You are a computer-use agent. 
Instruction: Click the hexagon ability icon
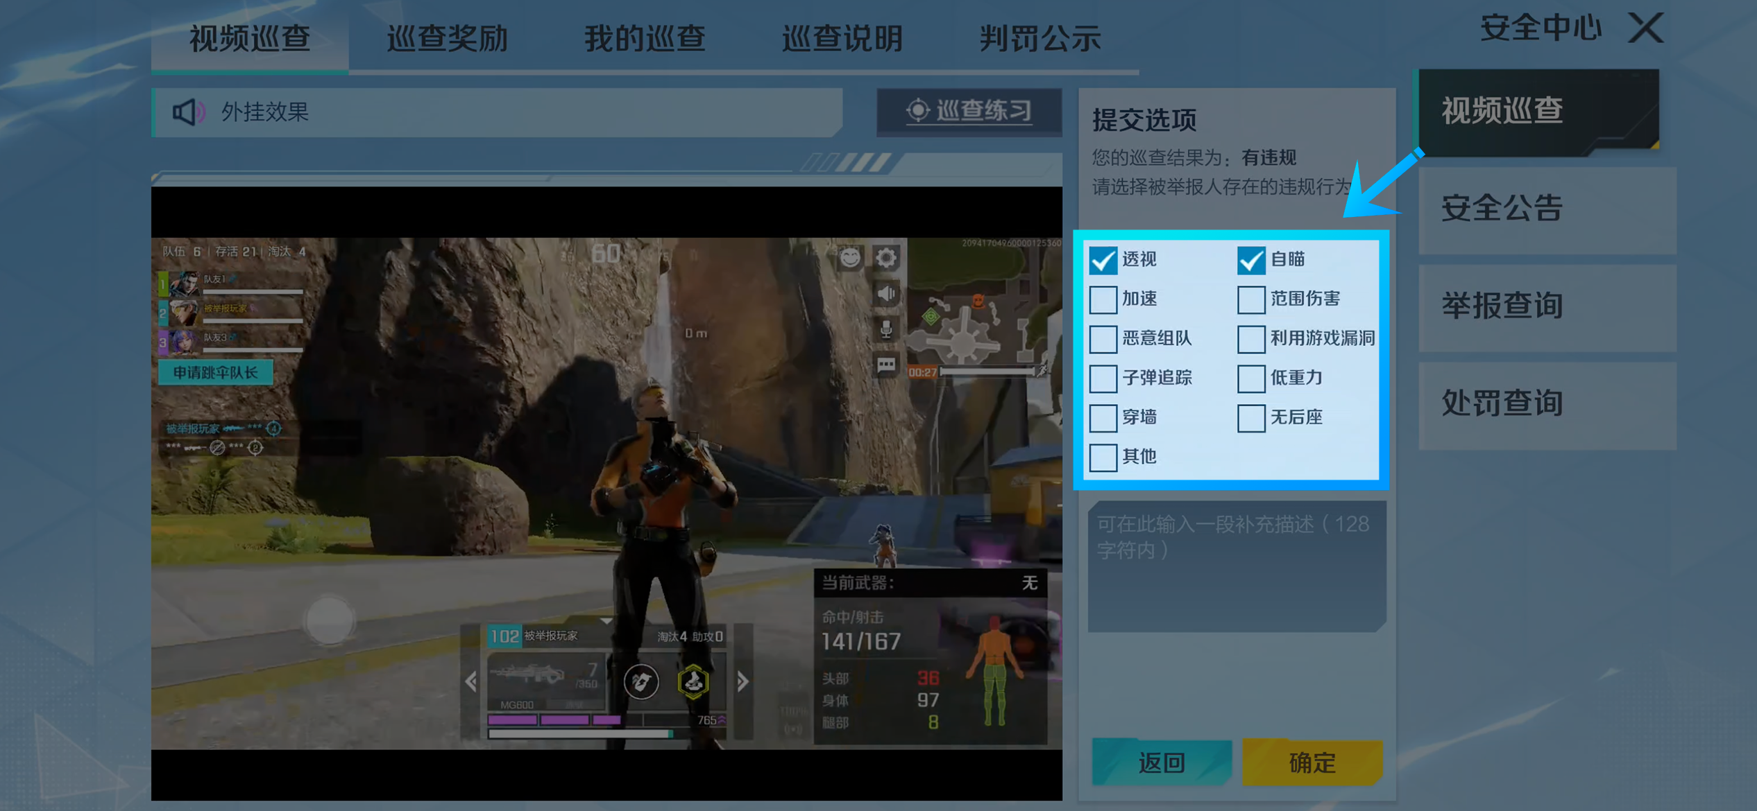(x=693, y=681)
